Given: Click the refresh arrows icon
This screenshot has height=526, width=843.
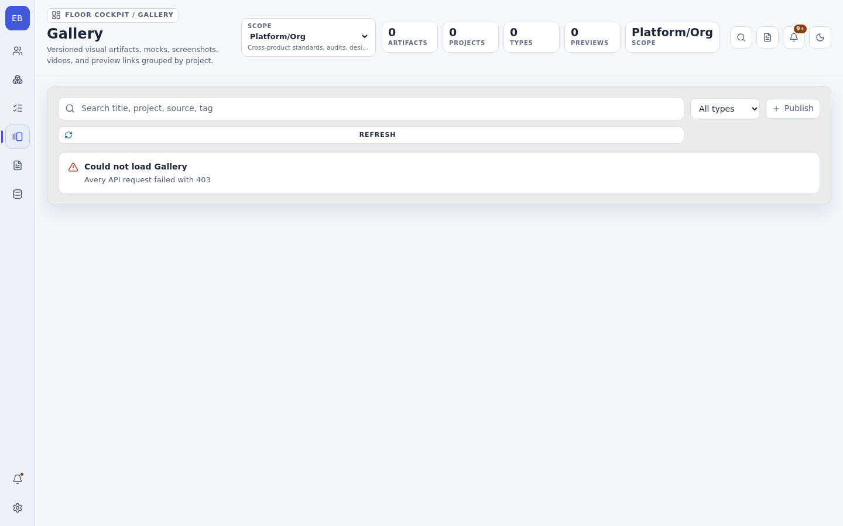Looking at the screenshot, I should [68, 135].
